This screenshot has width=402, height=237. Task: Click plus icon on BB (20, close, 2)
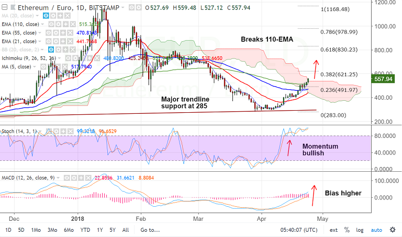[65, 50]
